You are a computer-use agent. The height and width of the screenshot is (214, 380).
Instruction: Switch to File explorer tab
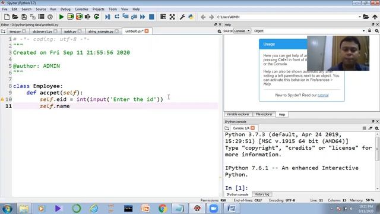coord(264,114)
